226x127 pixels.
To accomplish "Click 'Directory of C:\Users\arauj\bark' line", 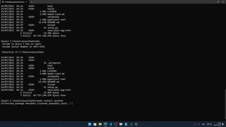I will click(x=23, y=52).
